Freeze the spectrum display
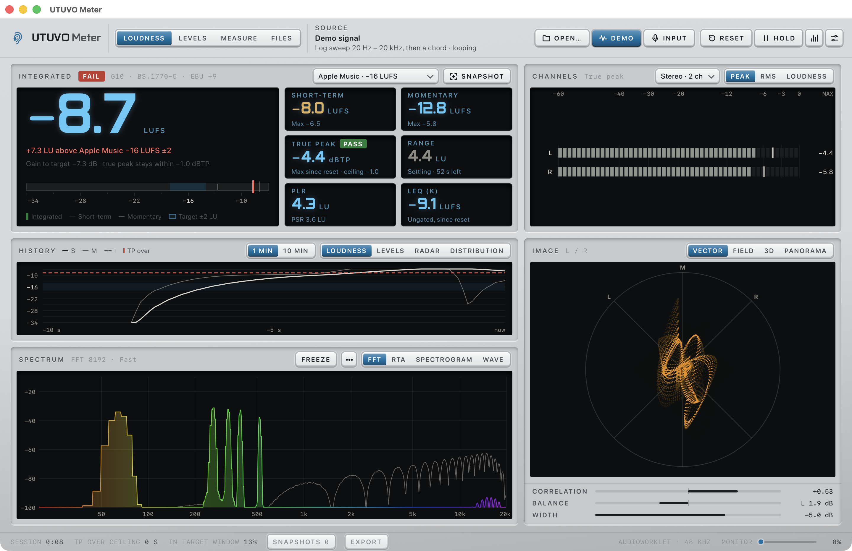This screenshot has height=551, width=852. [x=315, y=359]
